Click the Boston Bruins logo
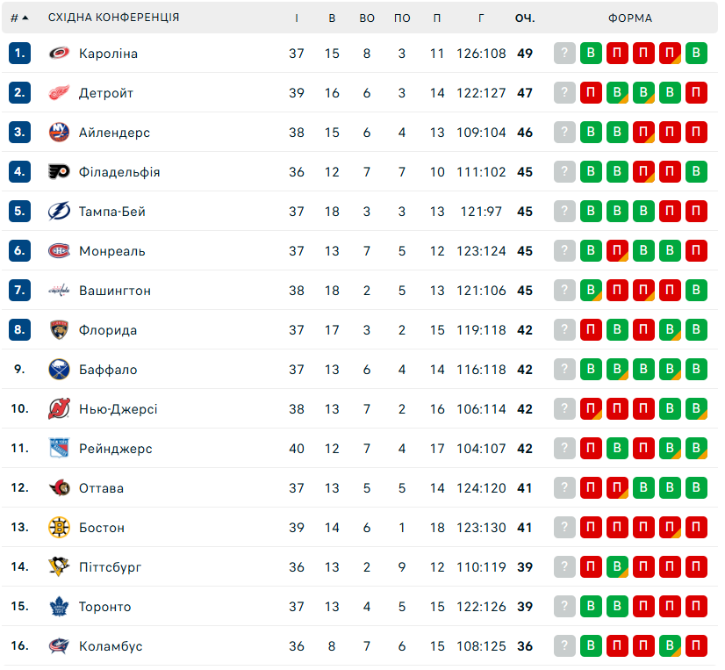The width and height of the screenshot is (725, 670). 59,528
